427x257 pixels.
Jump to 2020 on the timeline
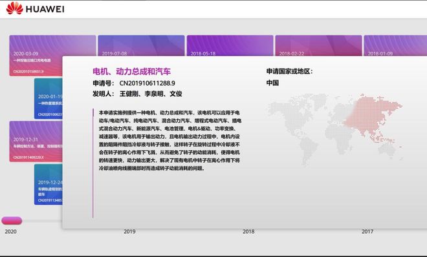coord(10,231)
